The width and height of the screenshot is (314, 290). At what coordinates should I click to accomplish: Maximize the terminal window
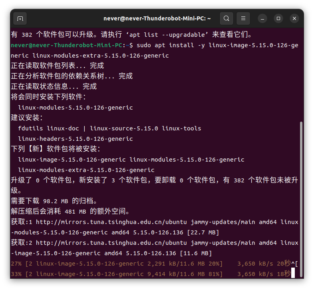pos(278,19)
